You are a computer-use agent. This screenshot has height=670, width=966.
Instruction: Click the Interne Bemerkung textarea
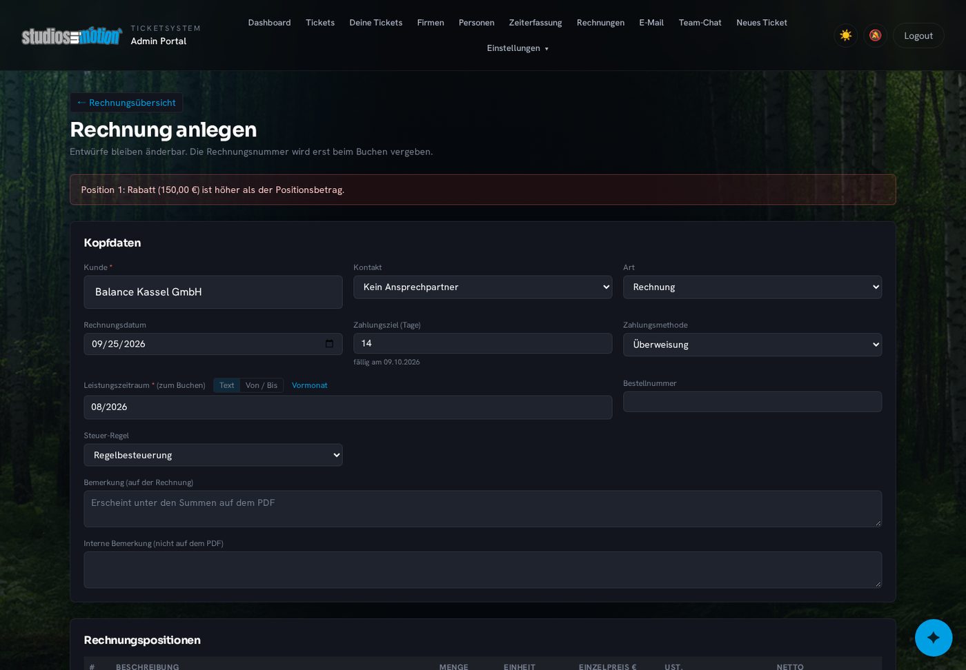point(483,570)
